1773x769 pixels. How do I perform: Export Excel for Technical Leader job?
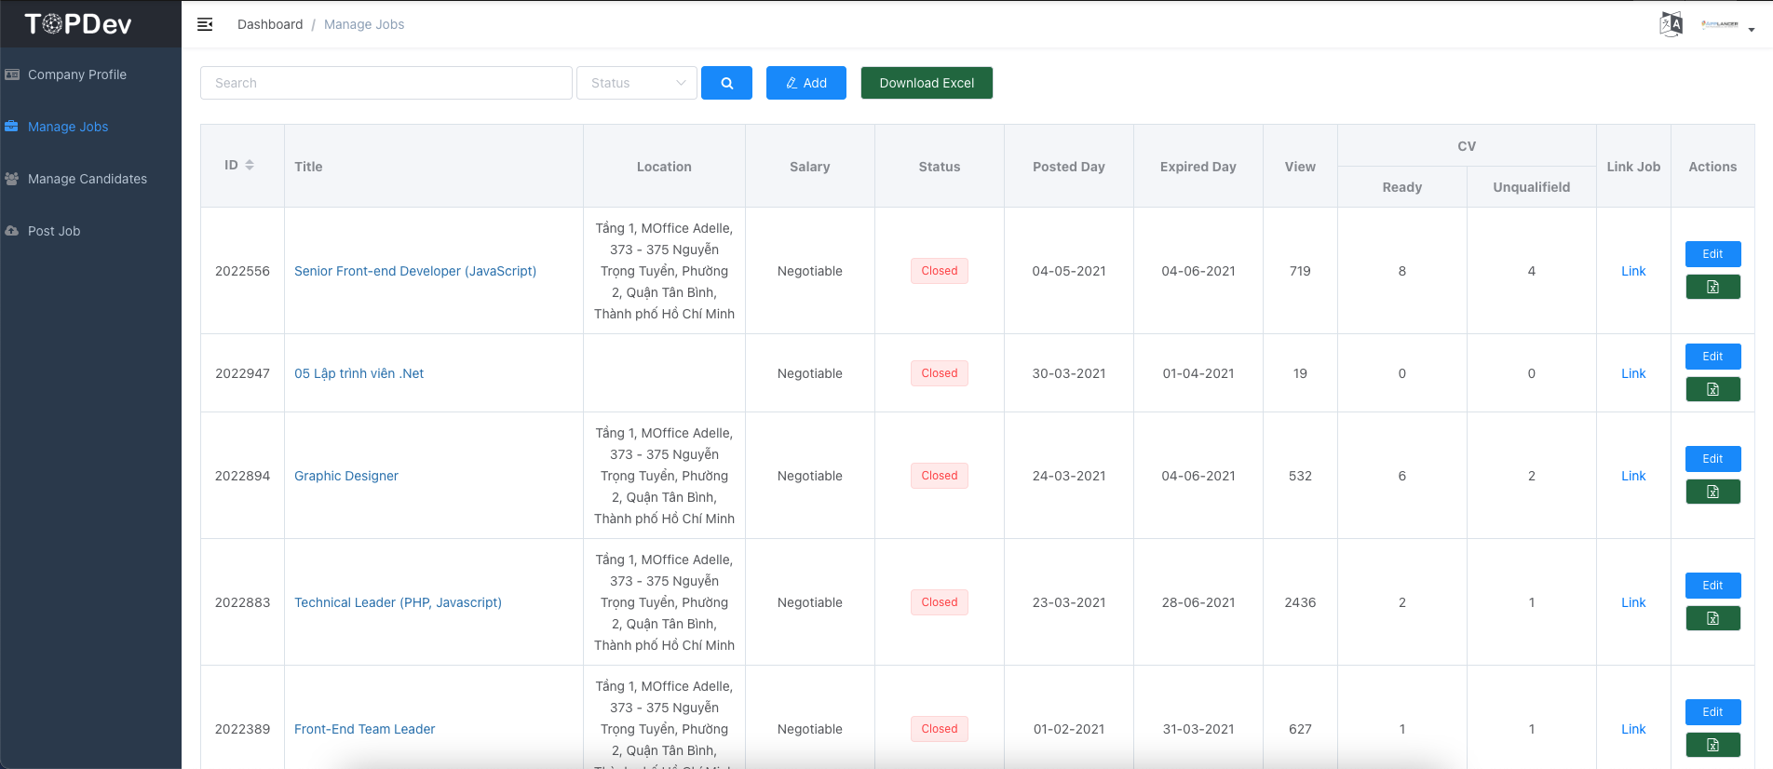coord(1712,619)
